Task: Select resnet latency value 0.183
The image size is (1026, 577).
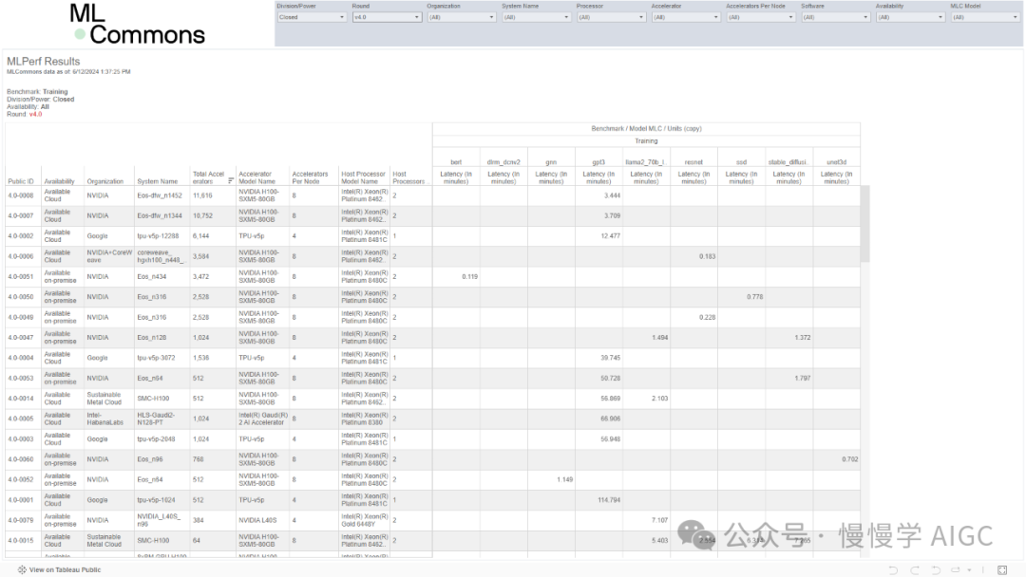Action: [707, 256]
